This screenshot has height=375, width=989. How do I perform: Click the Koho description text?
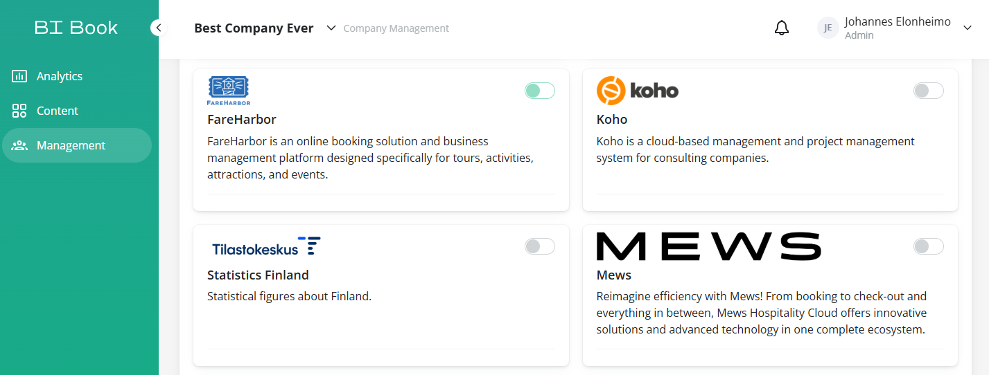pyautogui.click(x=755, y=149)
